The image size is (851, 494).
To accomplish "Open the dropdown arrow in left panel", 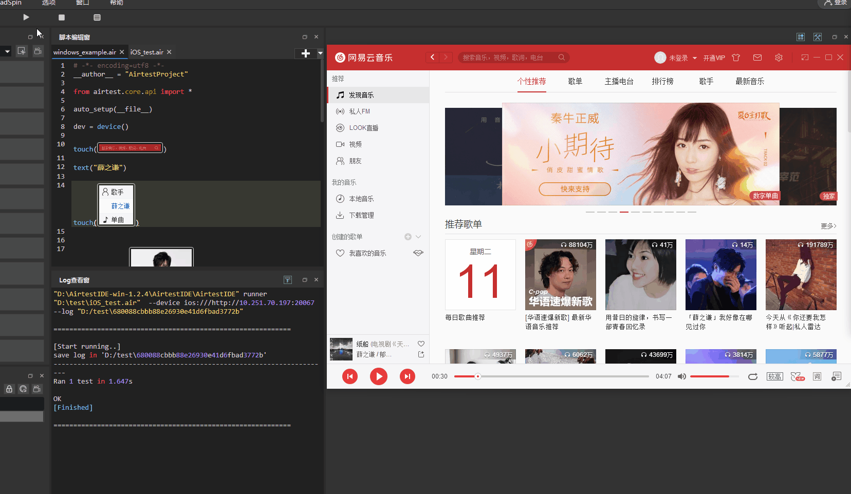I will click(x=7, y=51).
